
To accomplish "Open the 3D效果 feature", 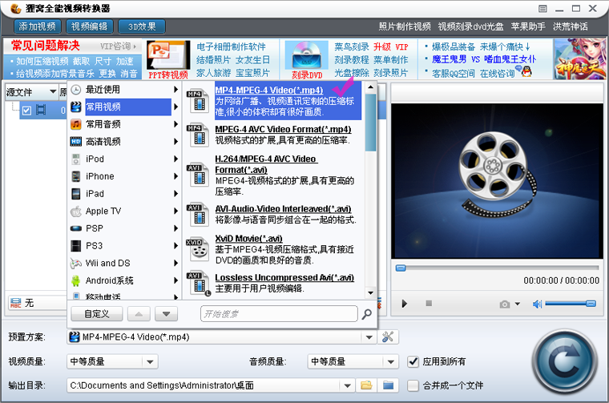I will click(x=142, y=26).
